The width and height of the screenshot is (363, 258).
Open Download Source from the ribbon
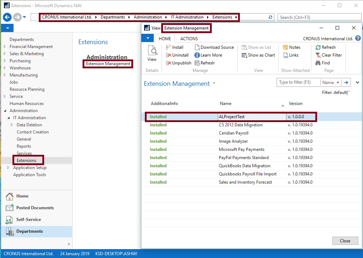click(x=198, y=47)
